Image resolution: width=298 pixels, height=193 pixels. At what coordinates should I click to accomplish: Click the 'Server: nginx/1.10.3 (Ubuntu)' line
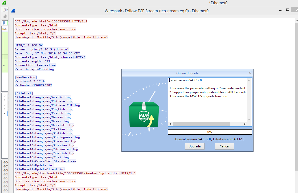point(42,49)
